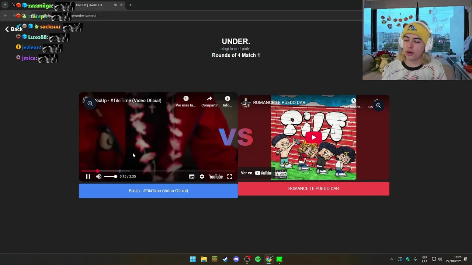Select the UNDER. | UwUFUFU browser tab
This screenshot has height=265, width=472.
[89, 5]
